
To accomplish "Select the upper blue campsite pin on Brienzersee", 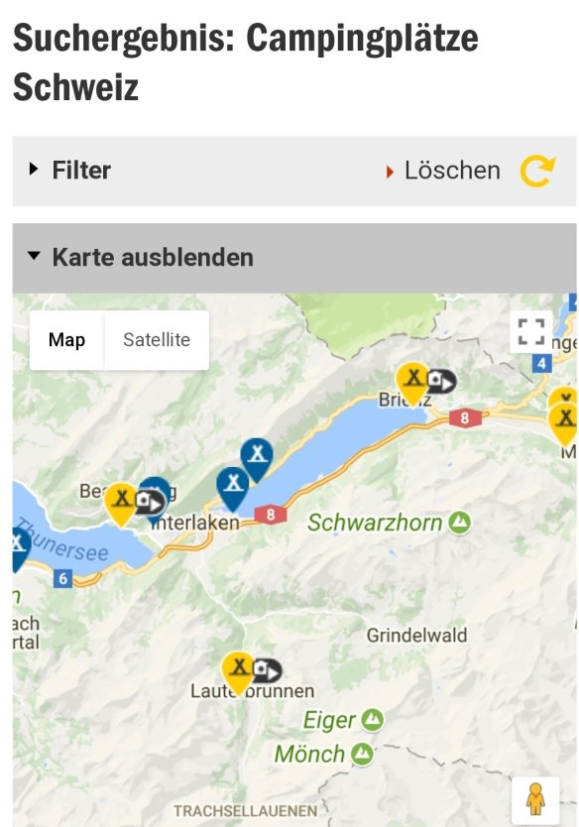I will point(257,459).
